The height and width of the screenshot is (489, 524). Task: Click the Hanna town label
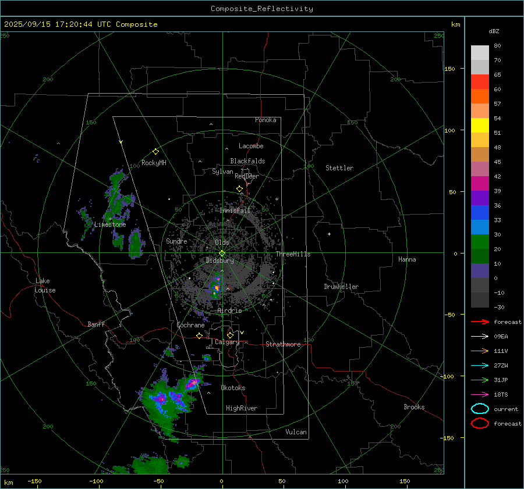coord(407,259)
